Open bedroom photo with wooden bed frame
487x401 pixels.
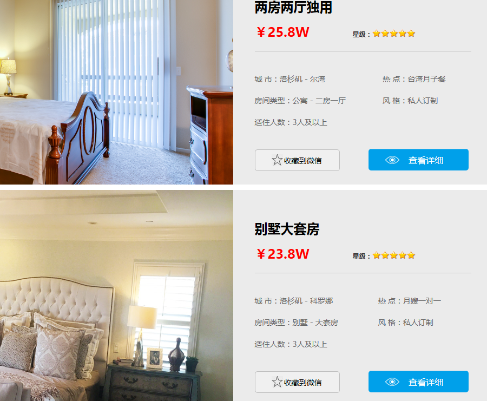pos(116,92)
